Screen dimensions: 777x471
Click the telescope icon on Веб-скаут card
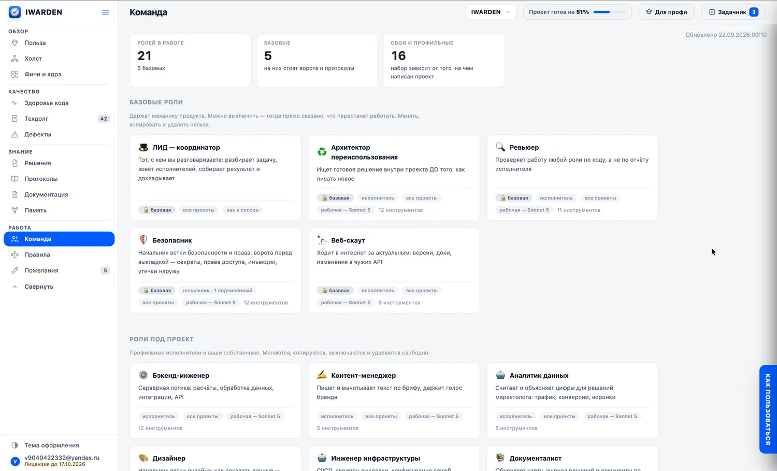coord(322,240)
